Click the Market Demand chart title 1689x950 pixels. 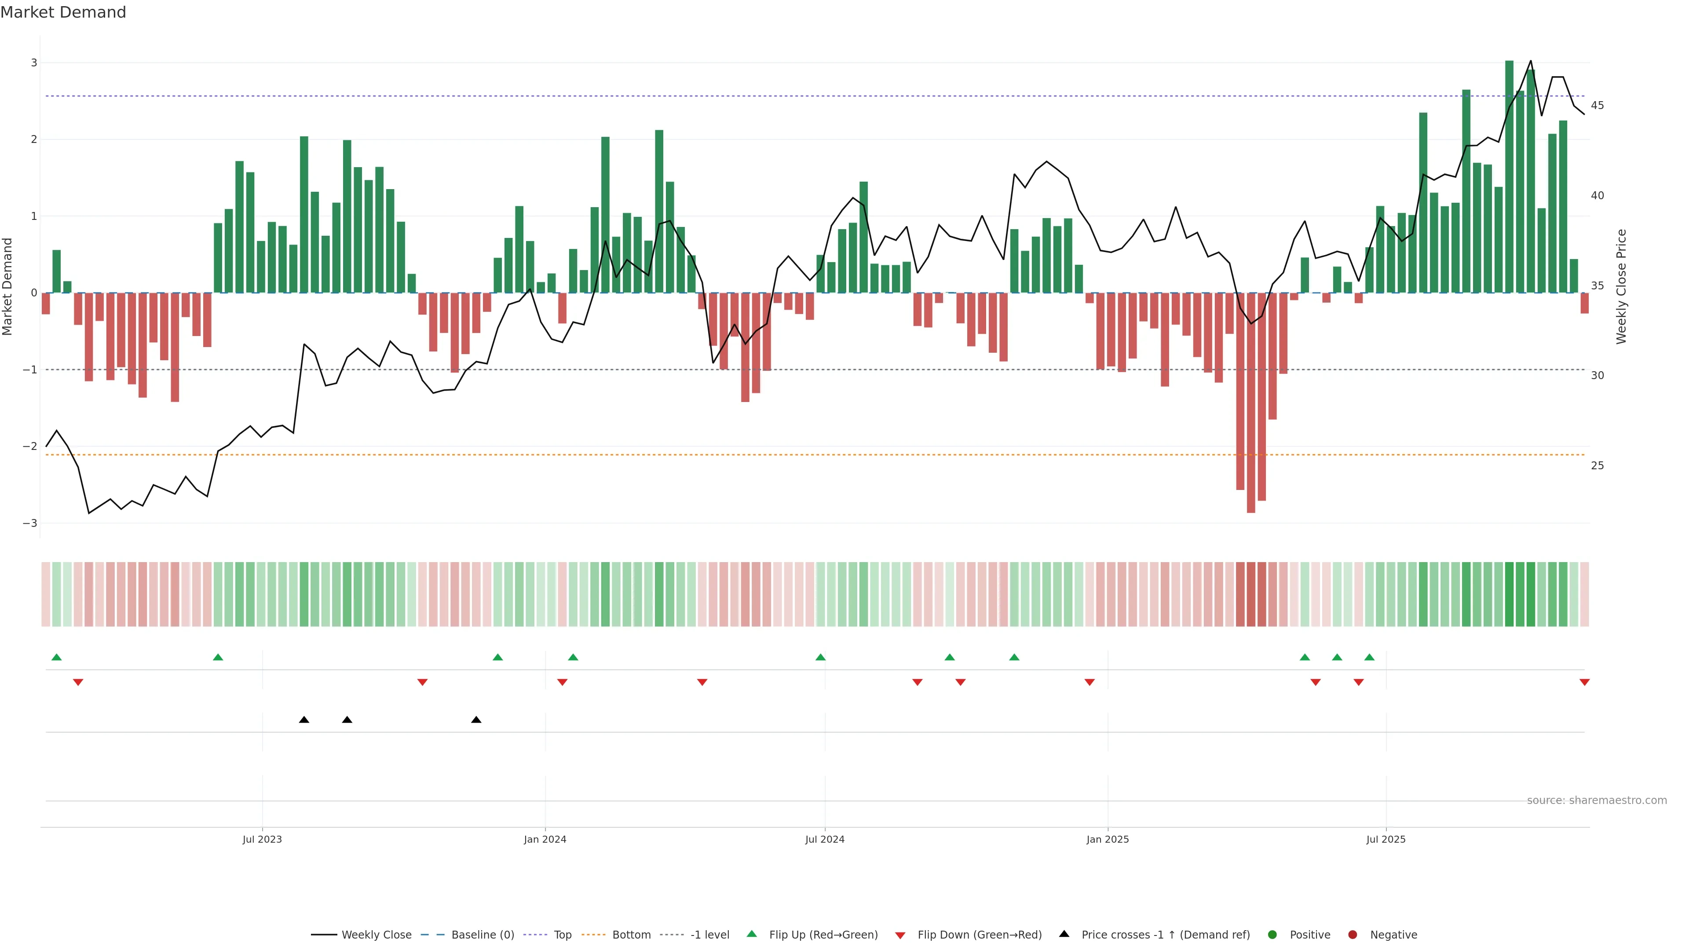click(63, 12)
